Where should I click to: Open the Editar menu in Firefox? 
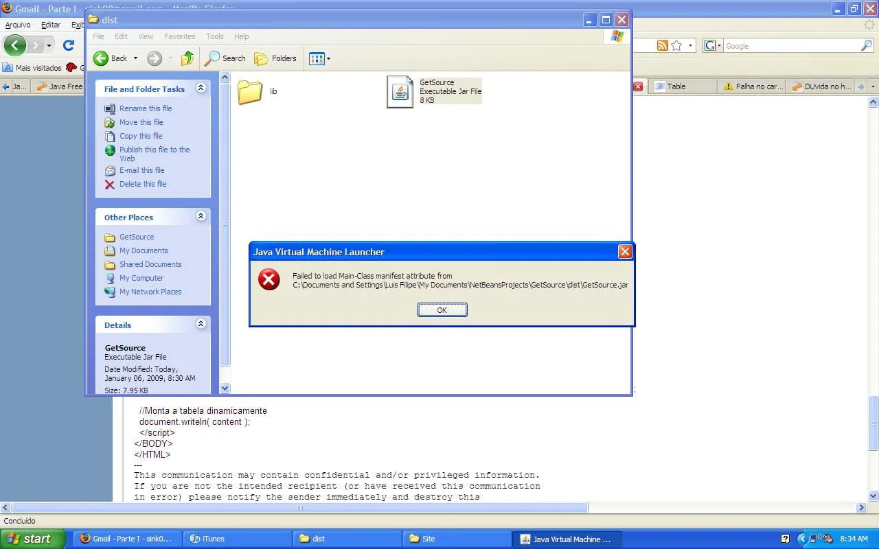tap(51, 25)
